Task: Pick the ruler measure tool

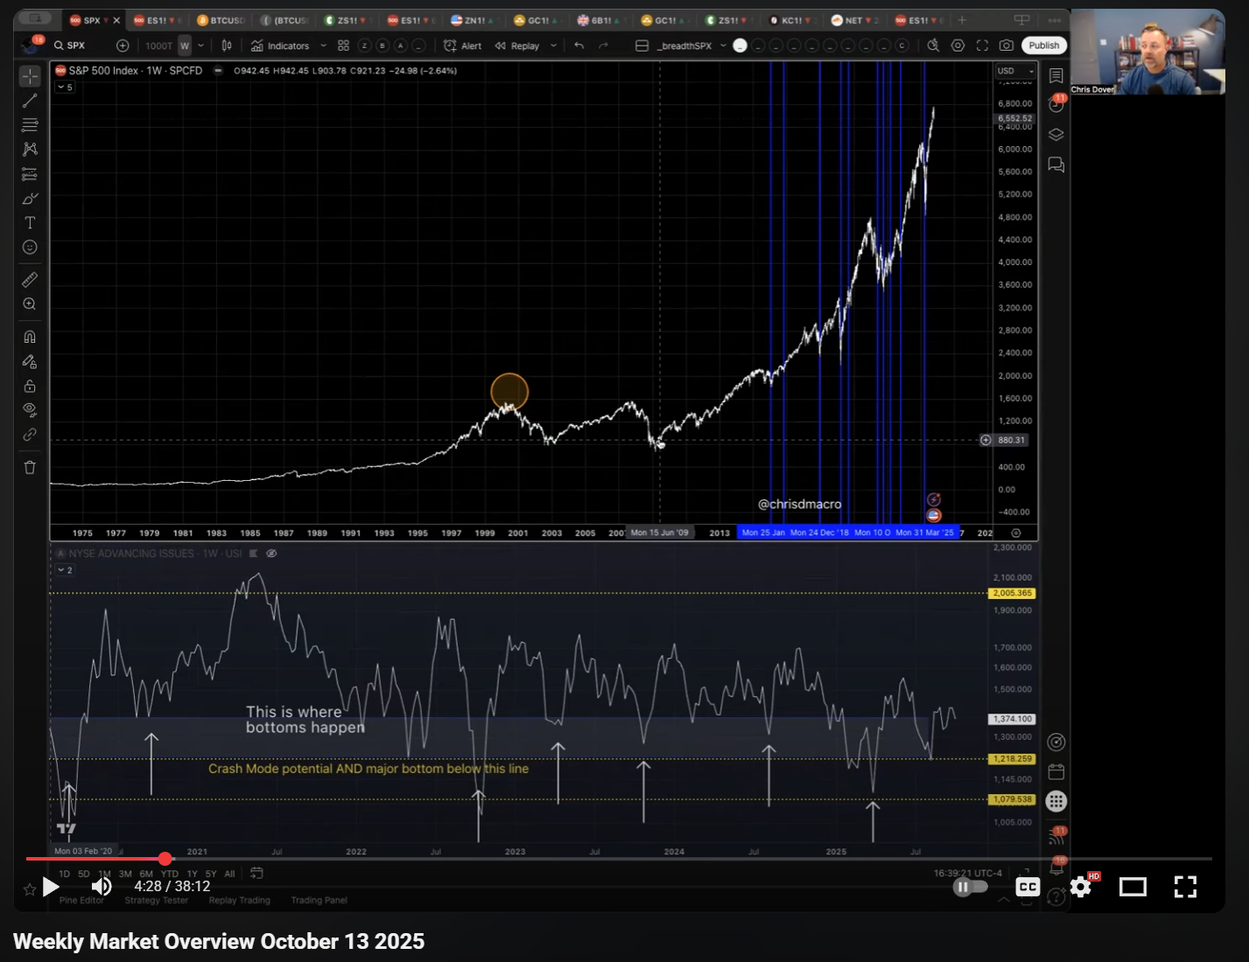Action: [x=30, y=280]
